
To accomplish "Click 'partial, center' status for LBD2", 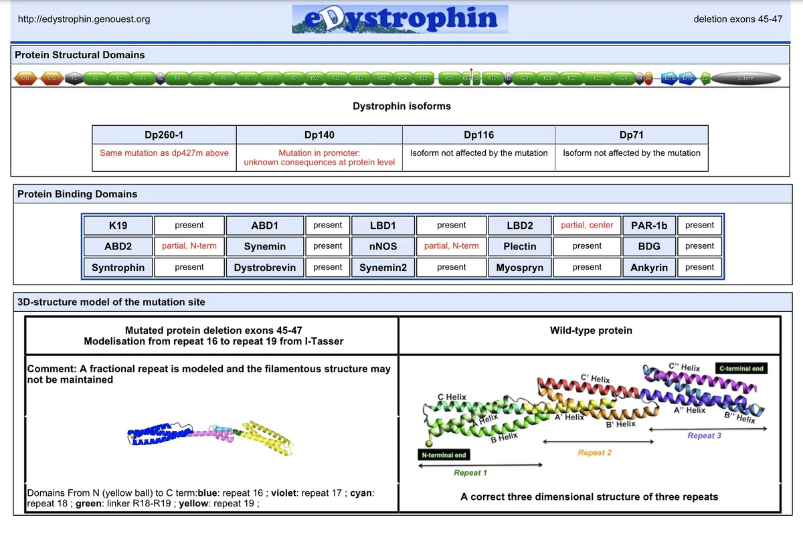I will (587, 225).
